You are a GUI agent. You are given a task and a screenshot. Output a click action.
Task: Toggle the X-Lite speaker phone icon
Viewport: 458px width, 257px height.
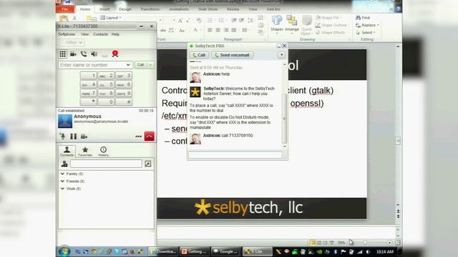[x=94, y=54]
